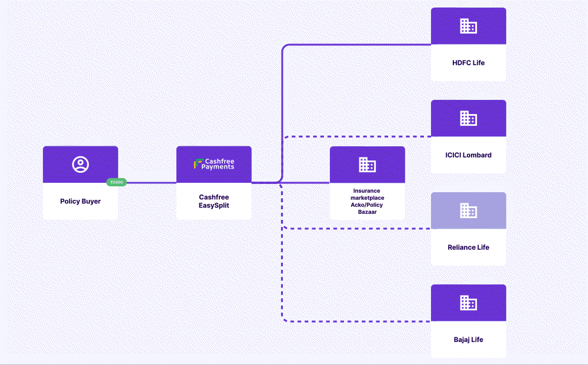Image resolution: width=588 pixels, height=365 pixels.
Task: Select the Insurance marketplace Acko/Policy Bazaar text
Action: coord(367,201)
